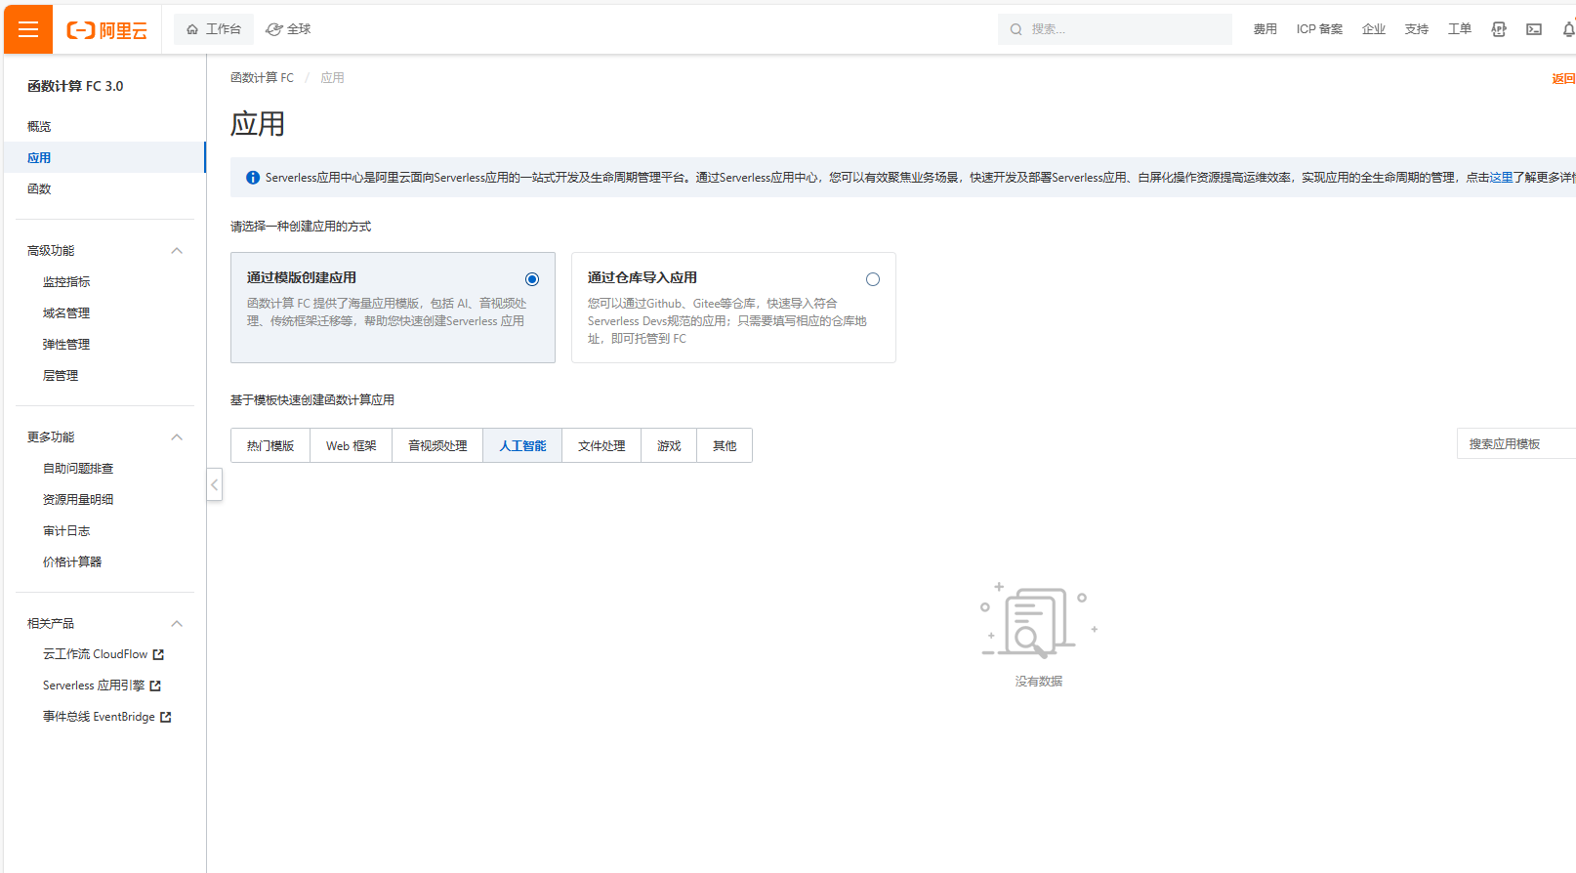
Task: Open 层管理 in the sidebar
Action: pos(61,376)
